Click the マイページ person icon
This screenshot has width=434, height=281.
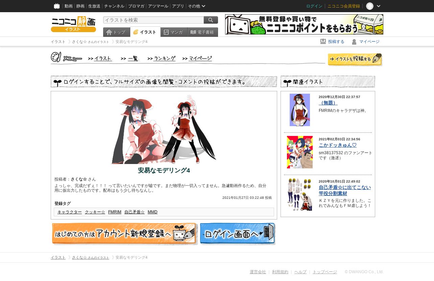[x=354, y=42]
